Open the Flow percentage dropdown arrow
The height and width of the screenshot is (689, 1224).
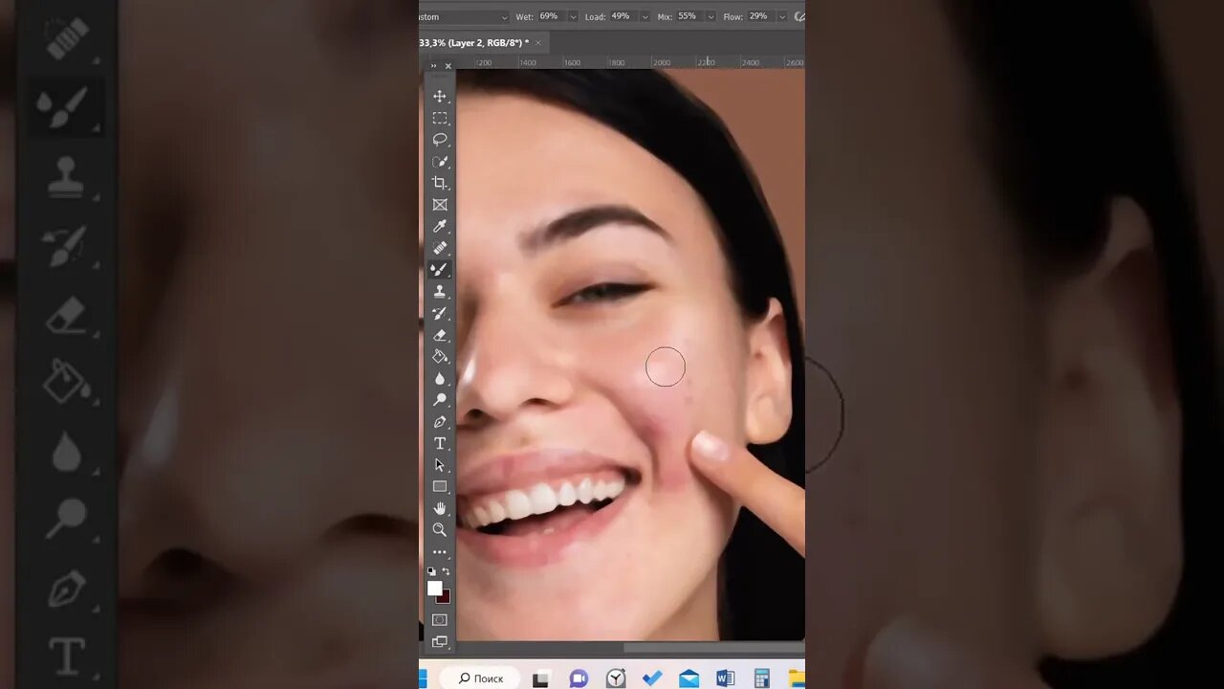(x=781, y=17)
